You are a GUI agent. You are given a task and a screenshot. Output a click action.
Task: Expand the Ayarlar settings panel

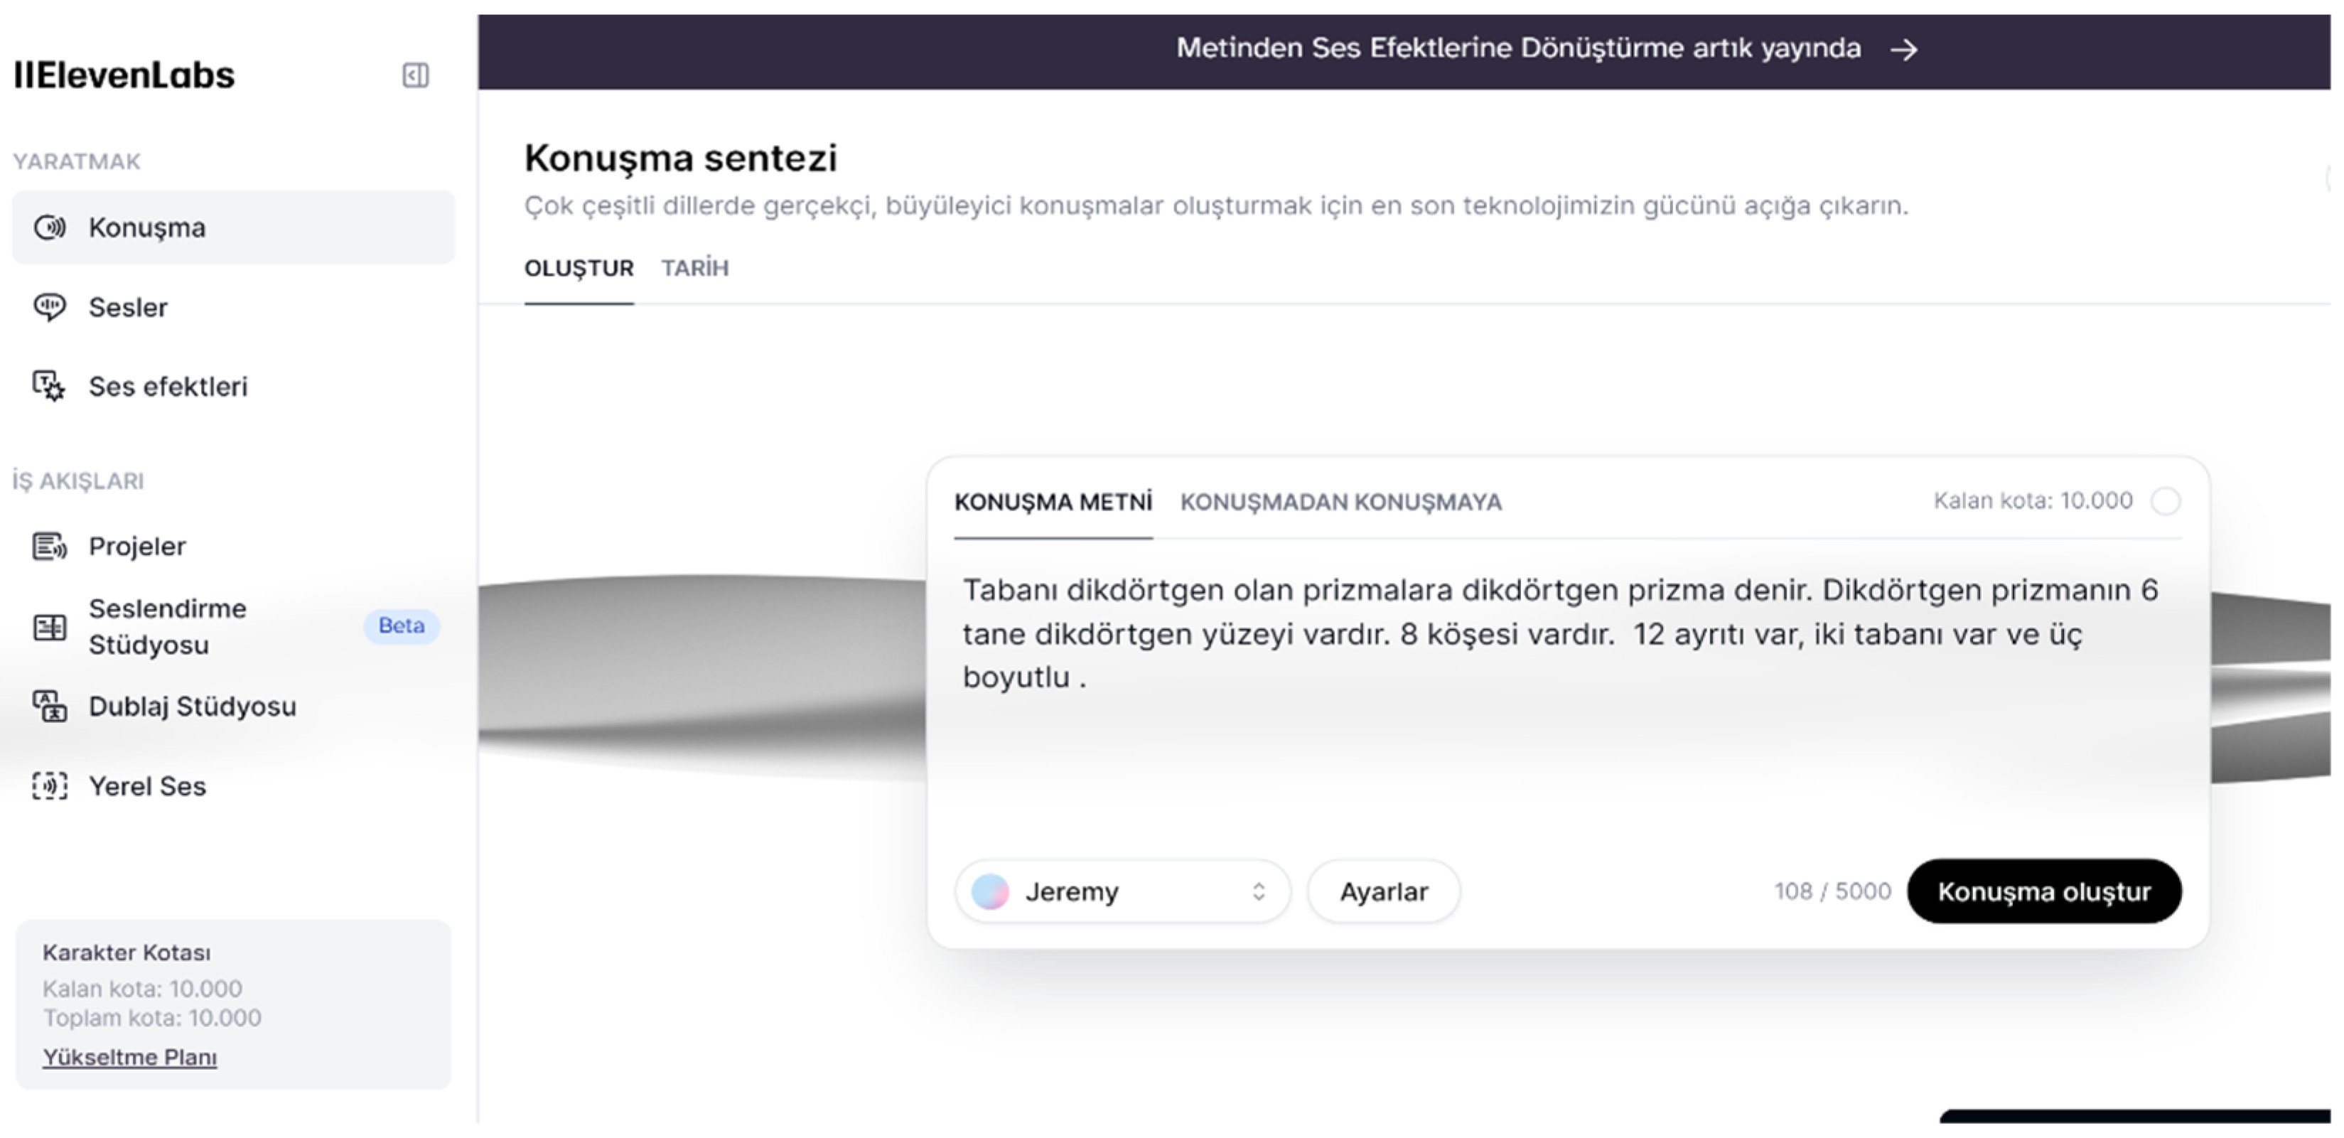1383,891
